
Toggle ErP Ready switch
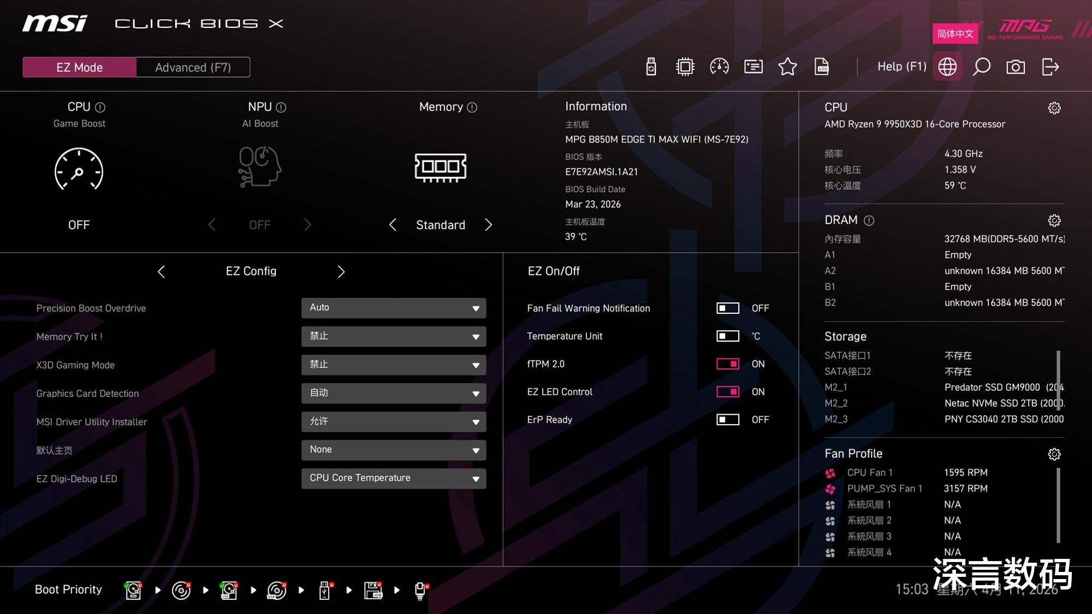pos(728,420)
